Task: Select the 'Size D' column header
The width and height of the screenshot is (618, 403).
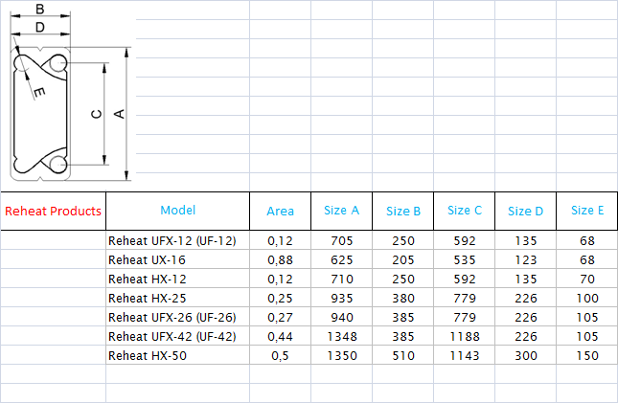Action: pyautogui.click(x=526, y=212)
